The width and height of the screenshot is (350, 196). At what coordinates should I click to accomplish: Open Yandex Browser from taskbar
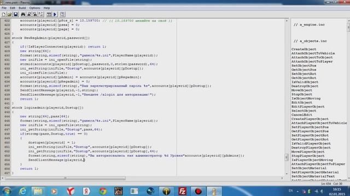click(71, 191)
